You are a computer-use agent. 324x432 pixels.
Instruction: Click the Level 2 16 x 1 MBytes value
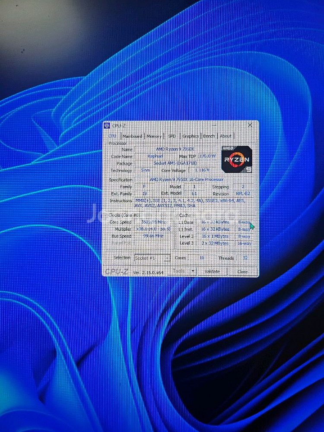215,236
